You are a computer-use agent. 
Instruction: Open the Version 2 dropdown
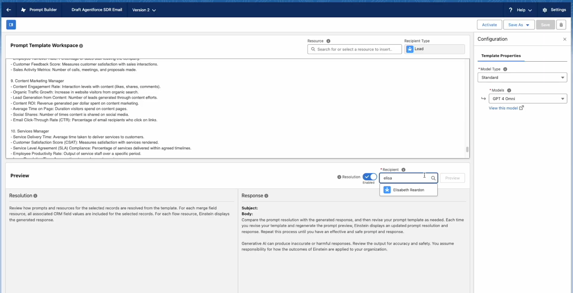click(144, 10)
